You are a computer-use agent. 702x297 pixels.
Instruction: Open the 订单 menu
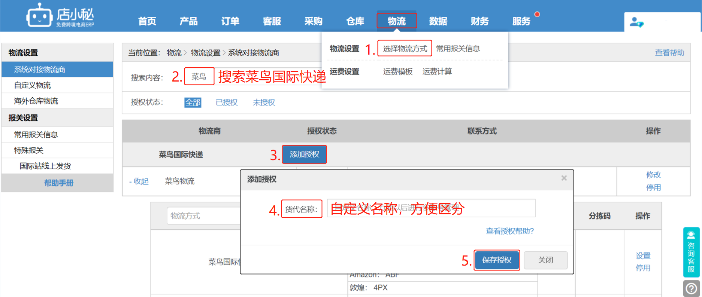[230, 21]
